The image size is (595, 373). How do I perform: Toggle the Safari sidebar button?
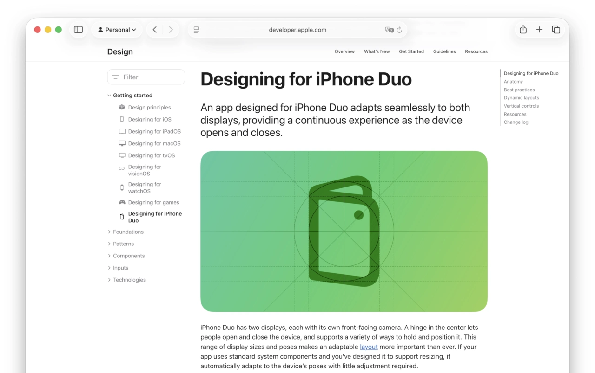coord(79,30)
